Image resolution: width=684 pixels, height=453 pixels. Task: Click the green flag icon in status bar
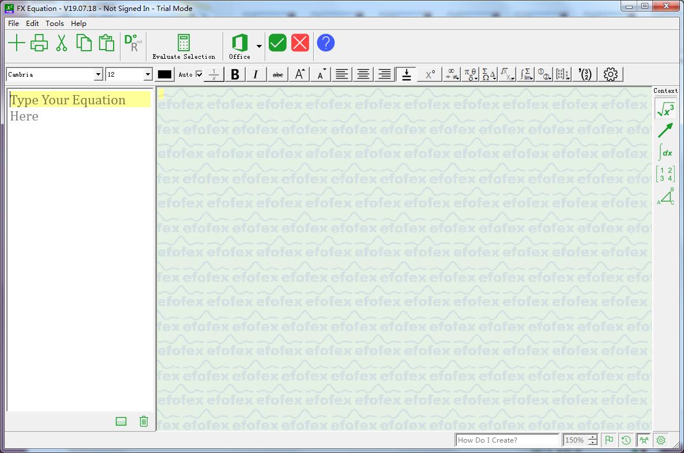(609, 440)
